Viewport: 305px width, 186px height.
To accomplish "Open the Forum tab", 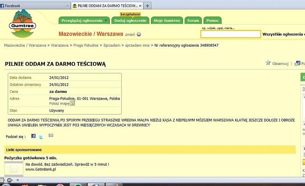I will pyautogui.click(x=193, y=21).
